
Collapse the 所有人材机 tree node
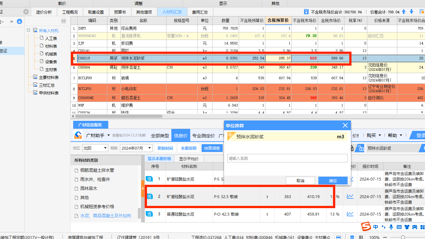(x=29, y=30)
